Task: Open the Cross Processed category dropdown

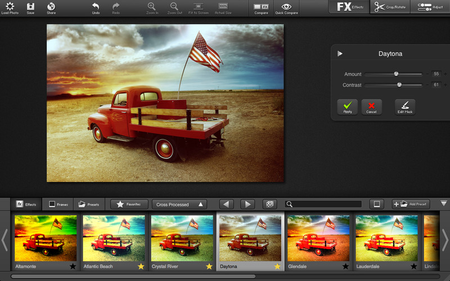Action: (179, 205)
